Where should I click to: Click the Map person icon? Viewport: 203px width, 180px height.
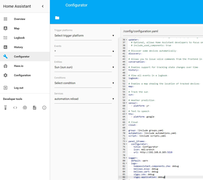(x=5, y=28)
